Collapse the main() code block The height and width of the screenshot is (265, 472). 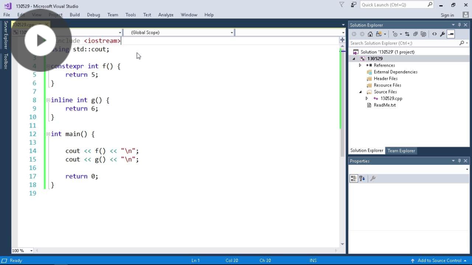48,134
